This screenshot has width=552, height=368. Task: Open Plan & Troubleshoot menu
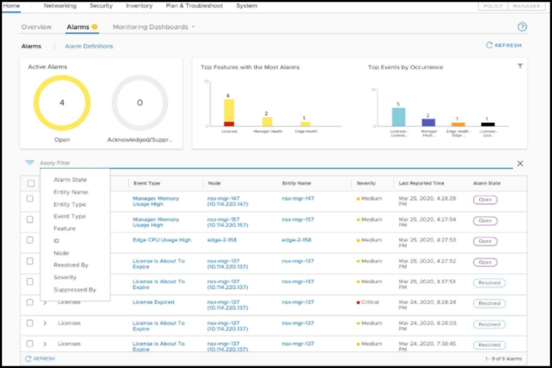(194, 6)
